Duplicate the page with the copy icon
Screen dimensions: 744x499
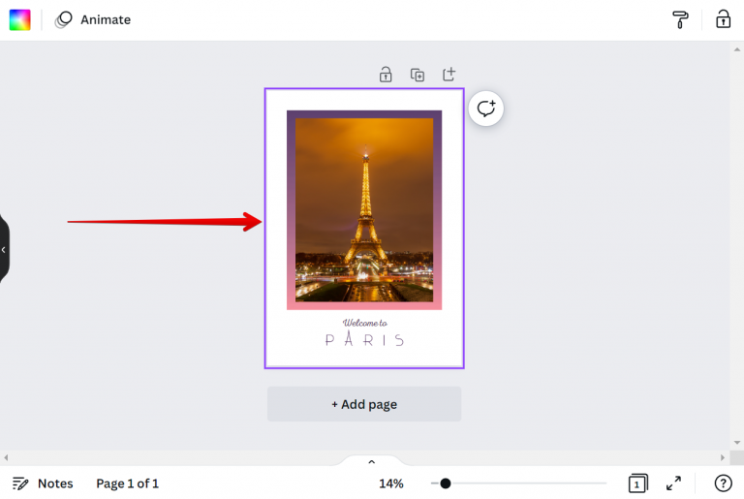tap(418, 75)
